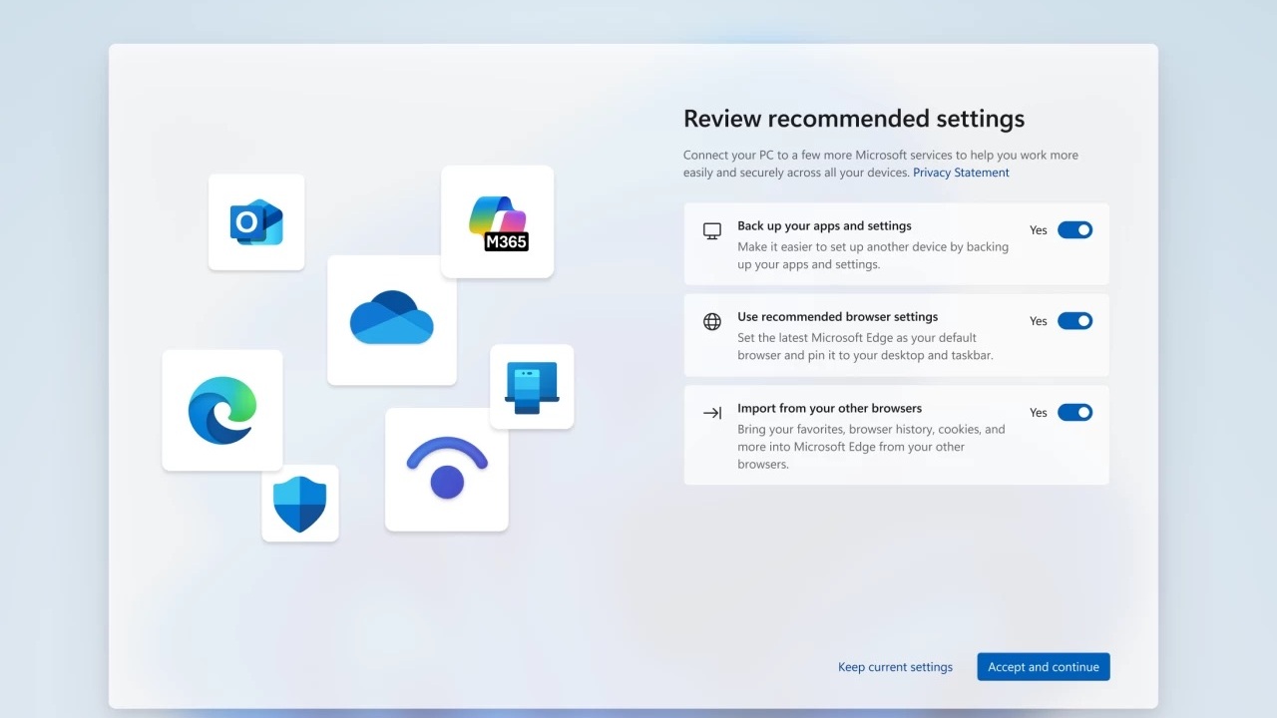
Task: Click the OneDrive cloud icon
Action: point(391,318)
